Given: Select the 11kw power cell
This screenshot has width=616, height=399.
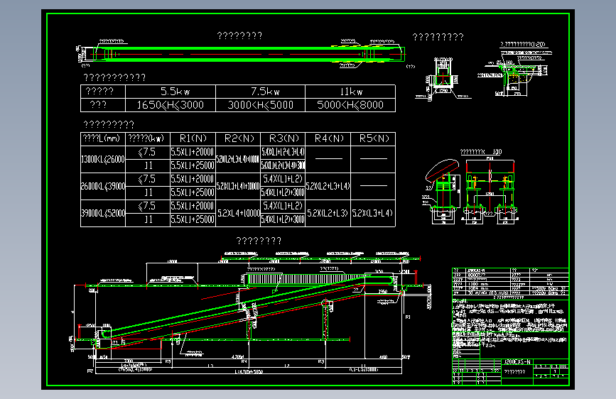Looking at the screenshot, I should click(x=350, y=92).
